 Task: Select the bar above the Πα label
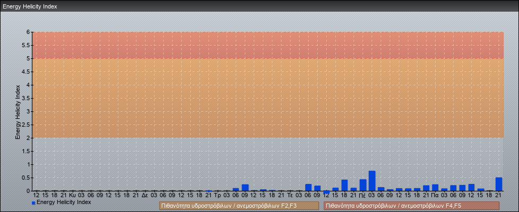pos(435,188)
